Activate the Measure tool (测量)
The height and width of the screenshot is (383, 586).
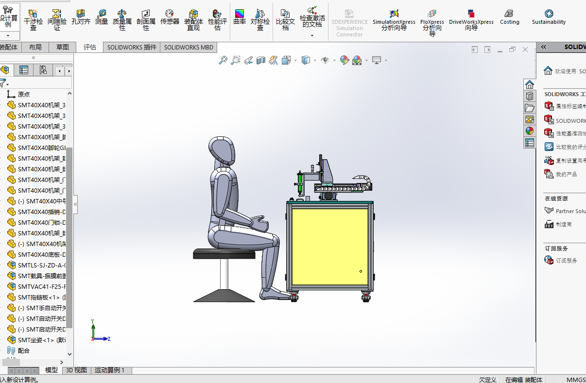(102, 17)
